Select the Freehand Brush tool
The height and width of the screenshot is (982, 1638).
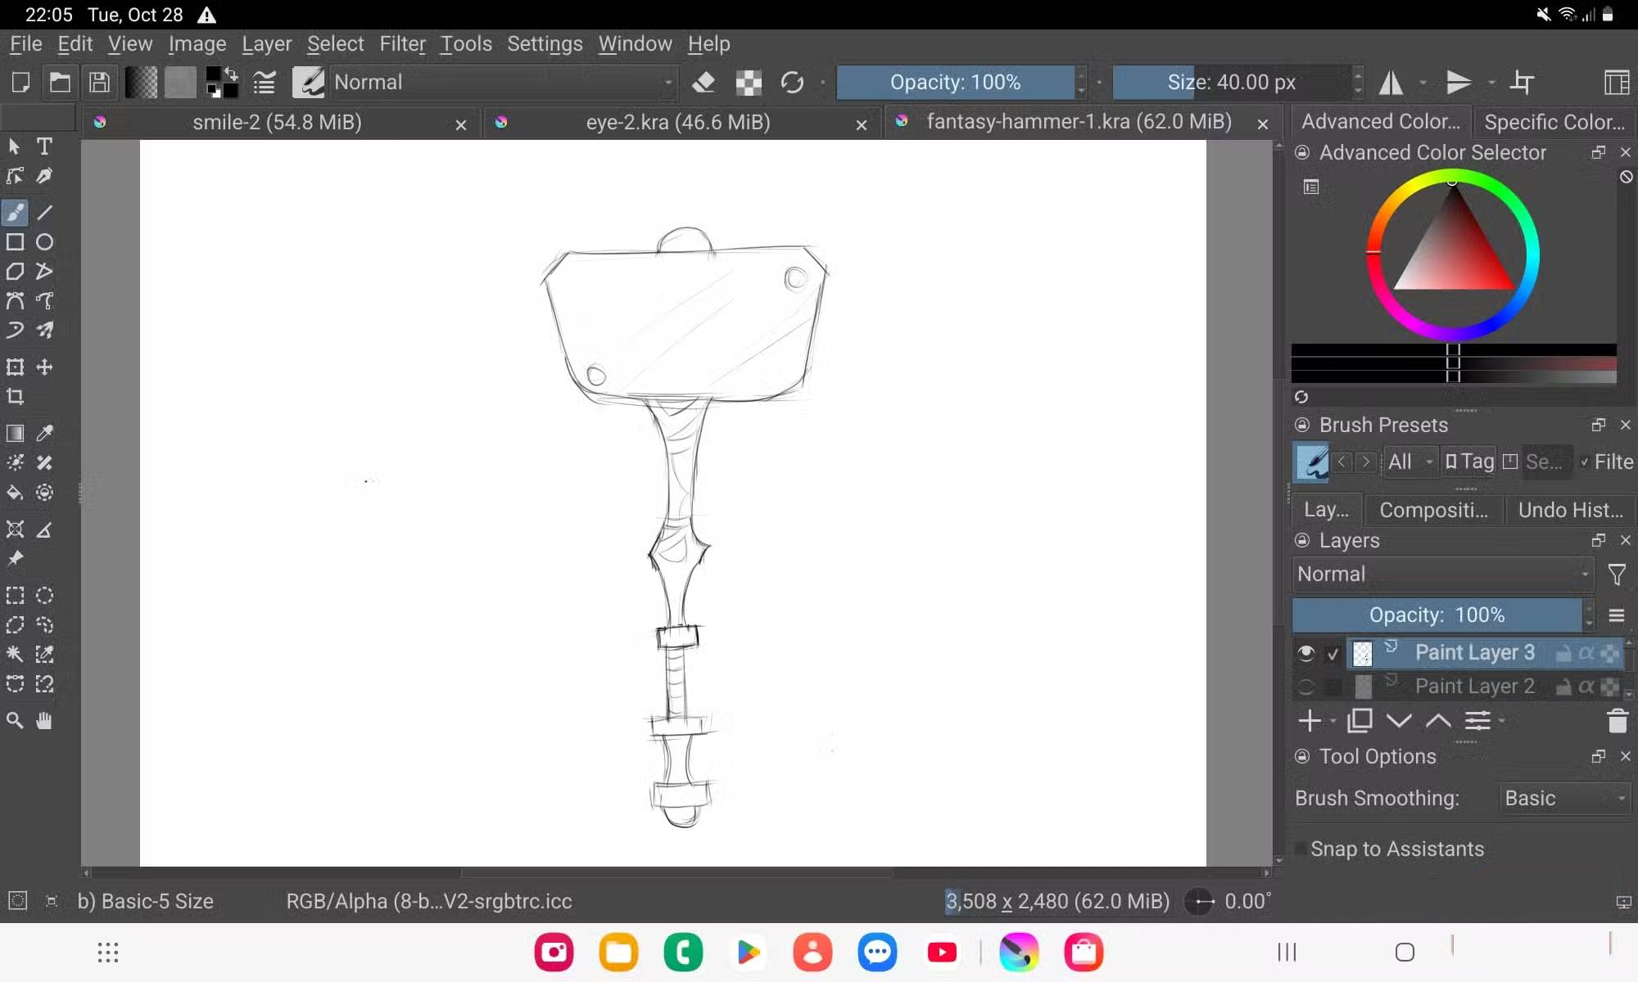[15, 213]
